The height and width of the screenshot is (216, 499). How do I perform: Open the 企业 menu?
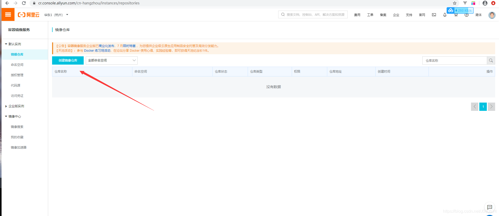(396, 15)
